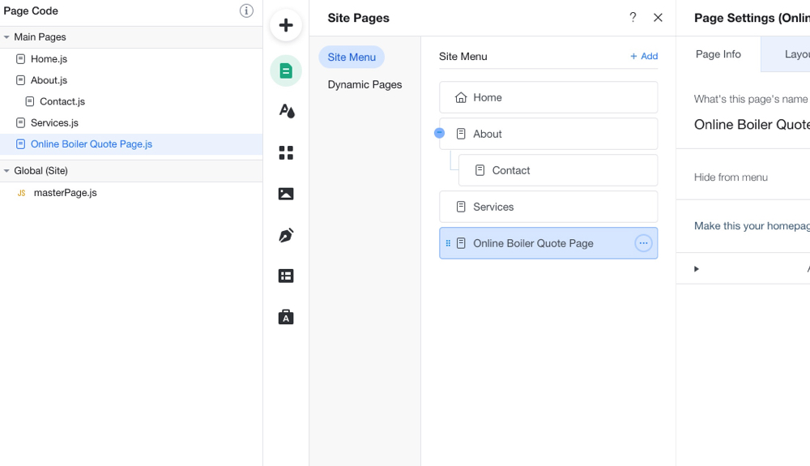Screen dimensions: 810x466
Task: Click the drag handle on Online Boiler Quote Page
Action: pyautogui.click(x=448, y=243)
